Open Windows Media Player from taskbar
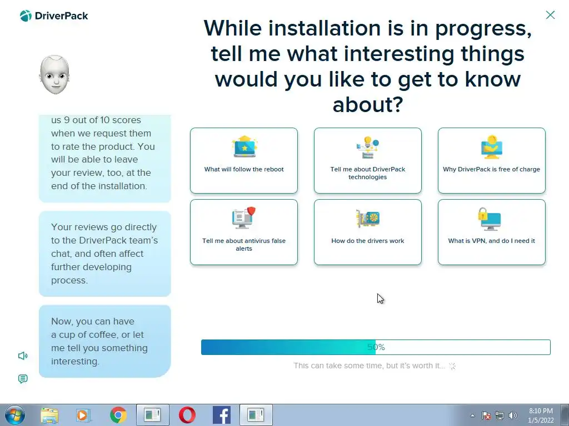Screen dimensions: 569x426 [83, 415]
